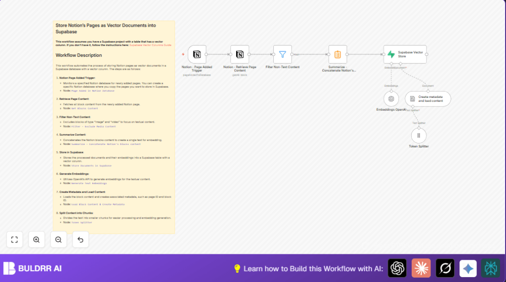
Task: Click the Summarize Content list heading
Action: (x=73, y=135)
